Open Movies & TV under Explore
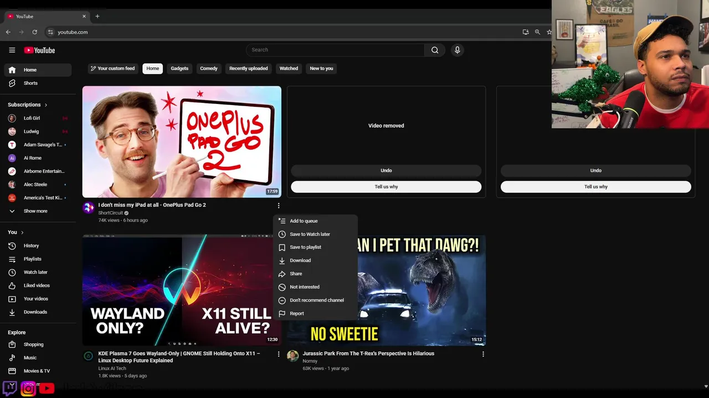The height and width of the screenshot is (398, 709). pyautogui.click(x=38, y=371)
